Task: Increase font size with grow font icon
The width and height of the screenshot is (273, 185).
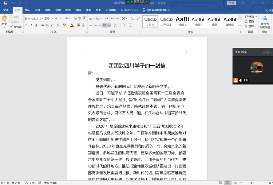Action: click(x=56, y=18)
